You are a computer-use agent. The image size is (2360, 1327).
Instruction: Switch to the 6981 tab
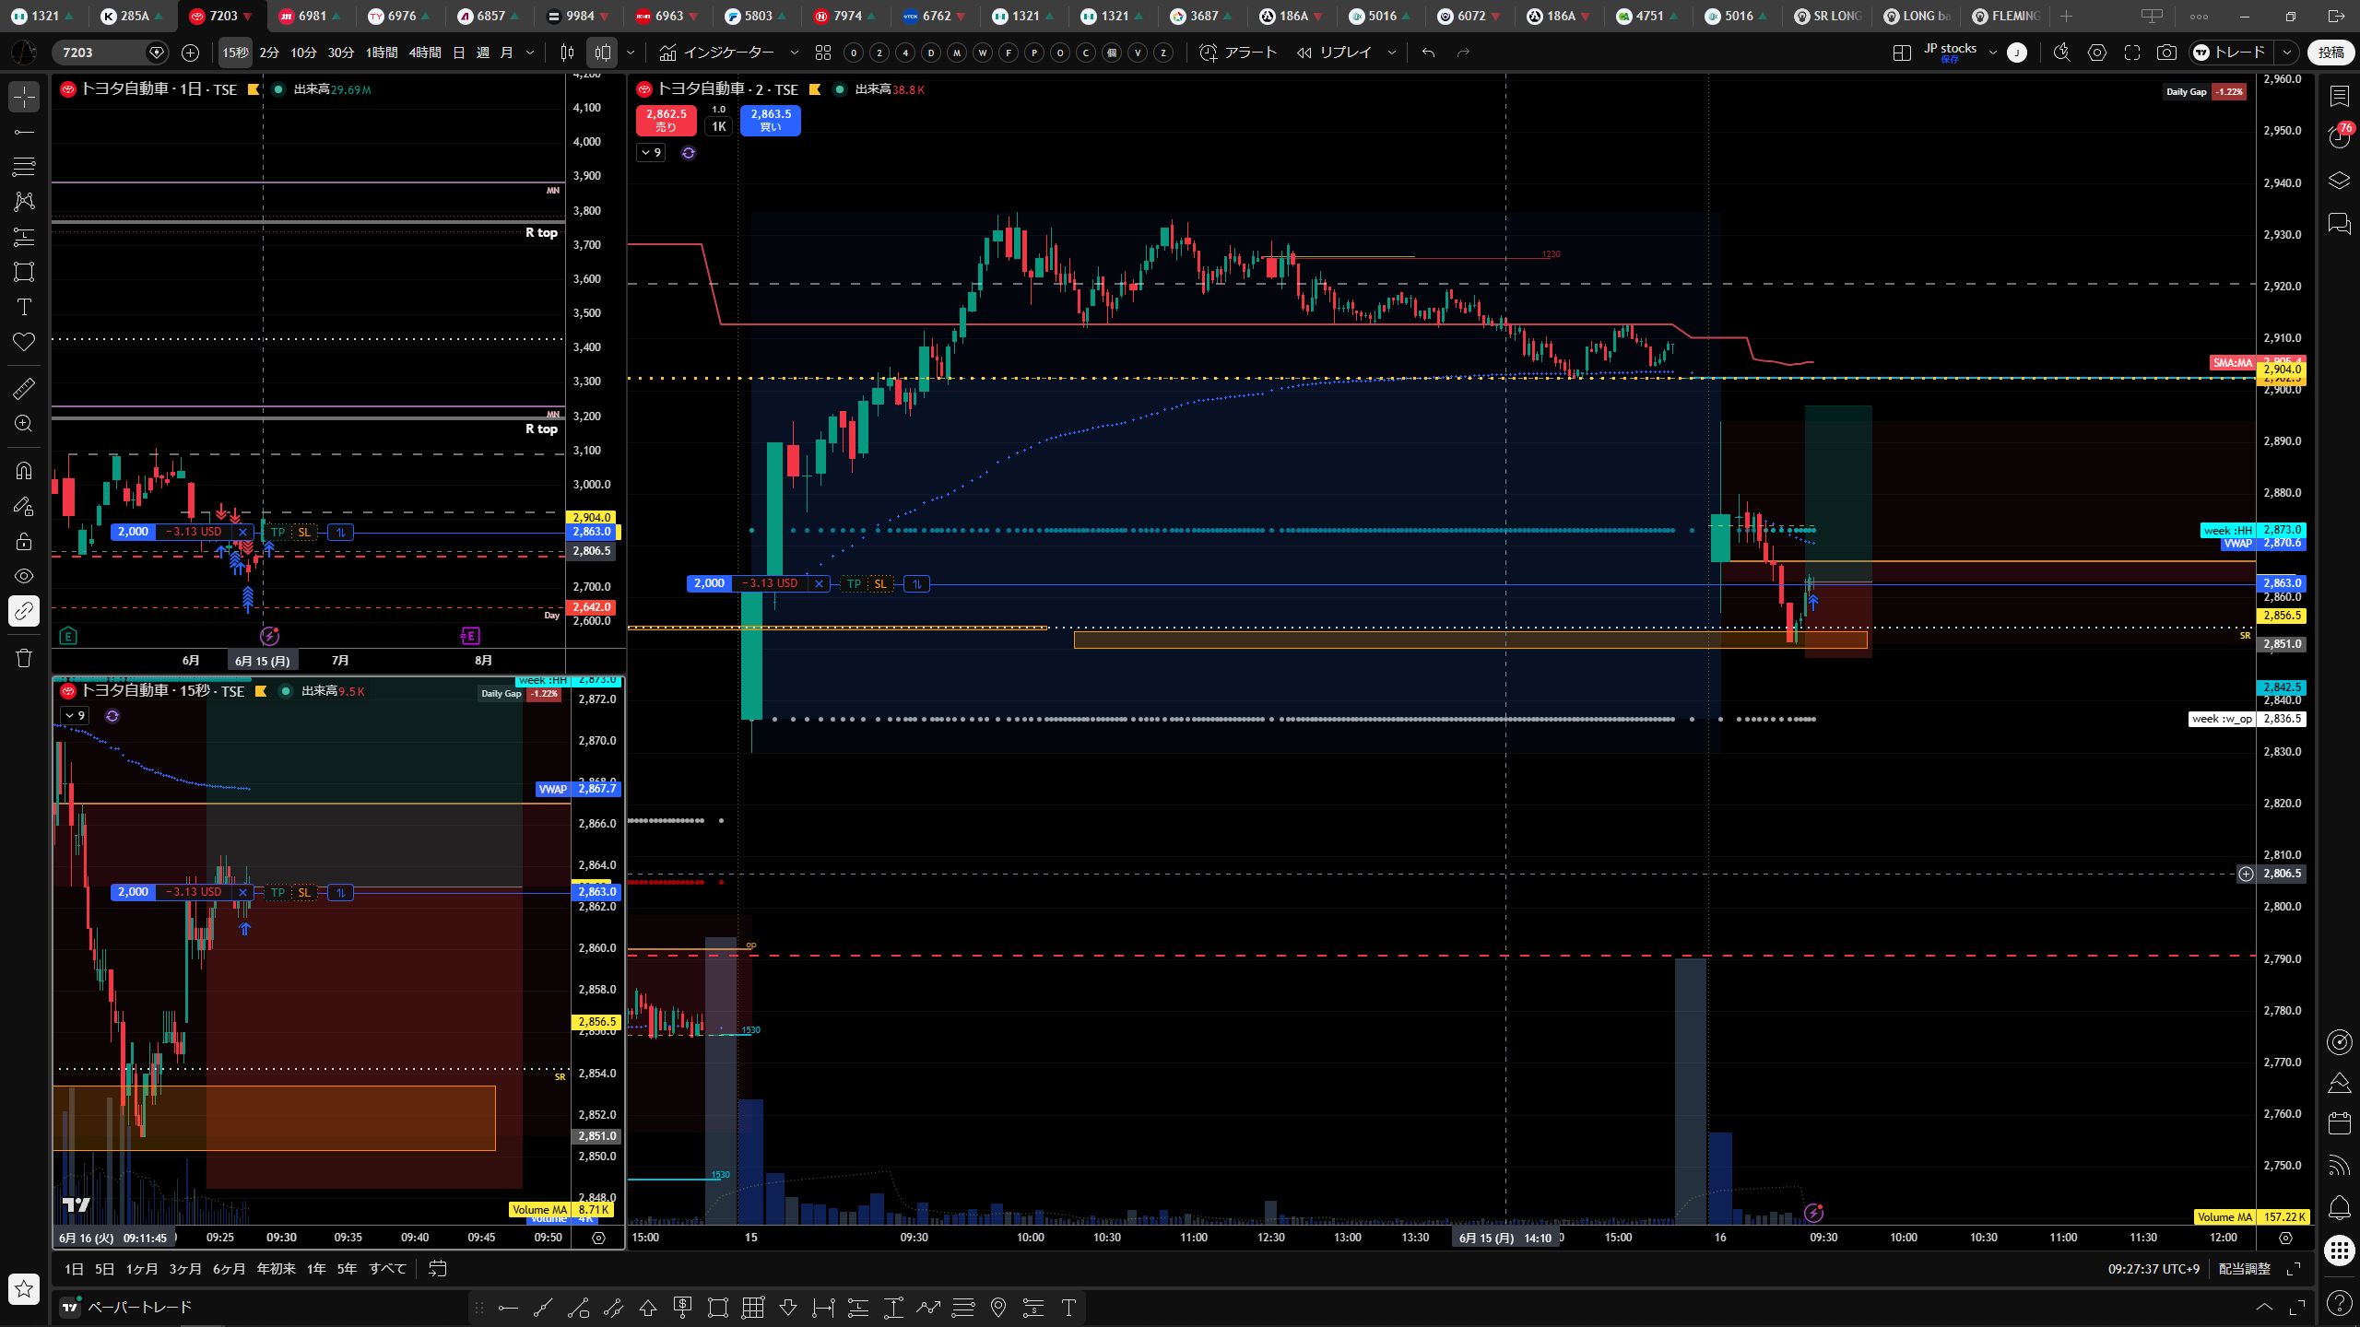coord(313,16)
